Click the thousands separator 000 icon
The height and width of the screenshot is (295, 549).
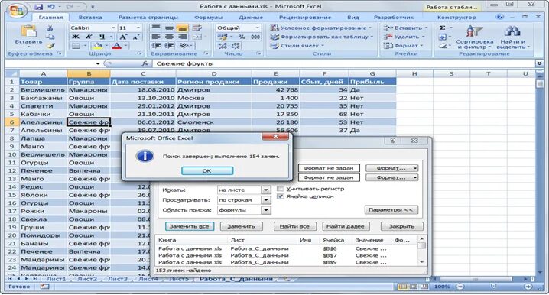255,37
